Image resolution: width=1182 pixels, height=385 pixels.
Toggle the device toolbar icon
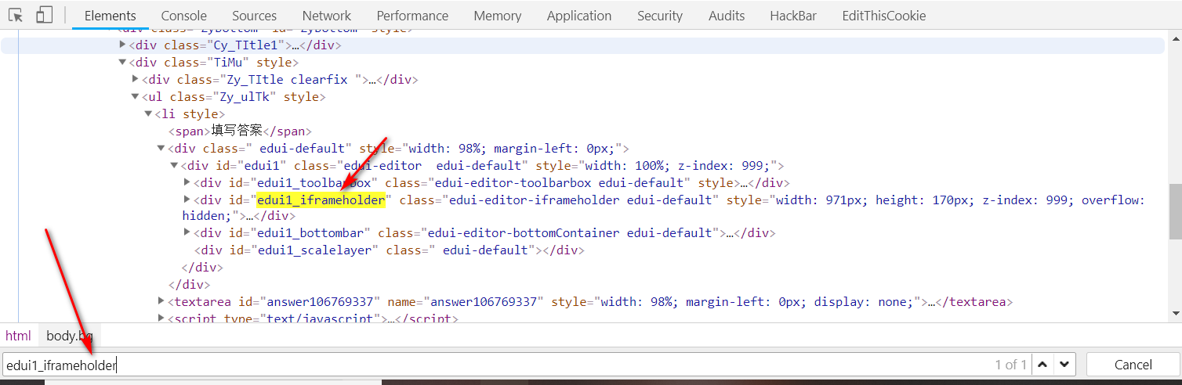[45, 15]
